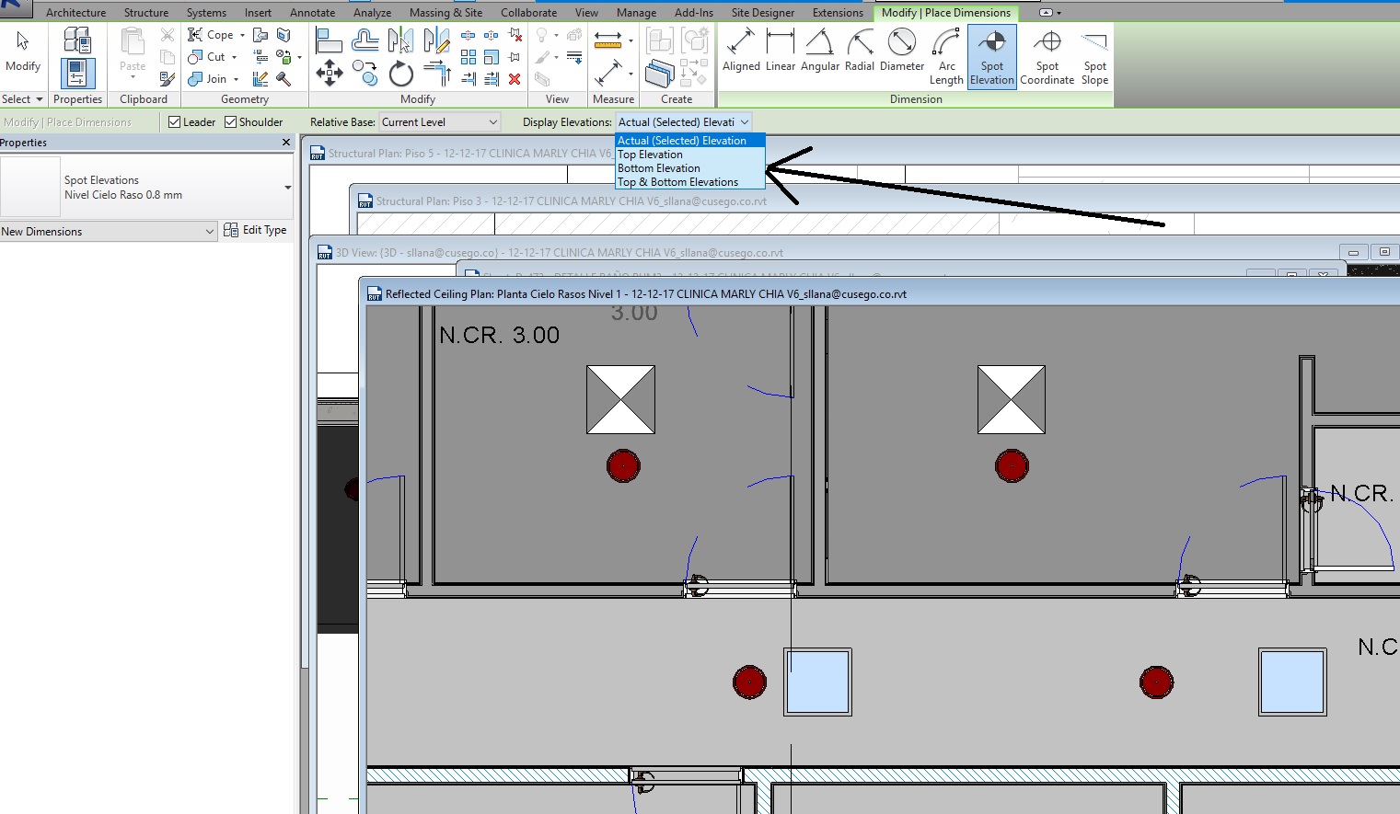The image size is (1400, 814).
Task: Open the Architecture ribbon tab
Action: tap(75, 13)
